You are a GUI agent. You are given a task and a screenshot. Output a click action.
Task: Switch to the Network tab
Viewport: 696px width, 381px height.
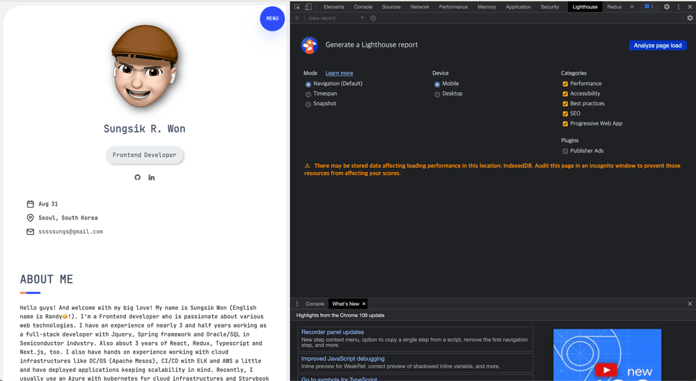pos(420,7)
